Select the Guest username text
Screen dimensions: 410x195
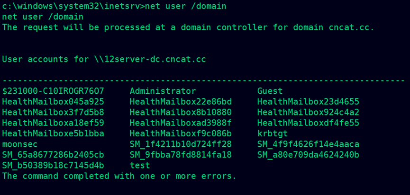(270, 91)
